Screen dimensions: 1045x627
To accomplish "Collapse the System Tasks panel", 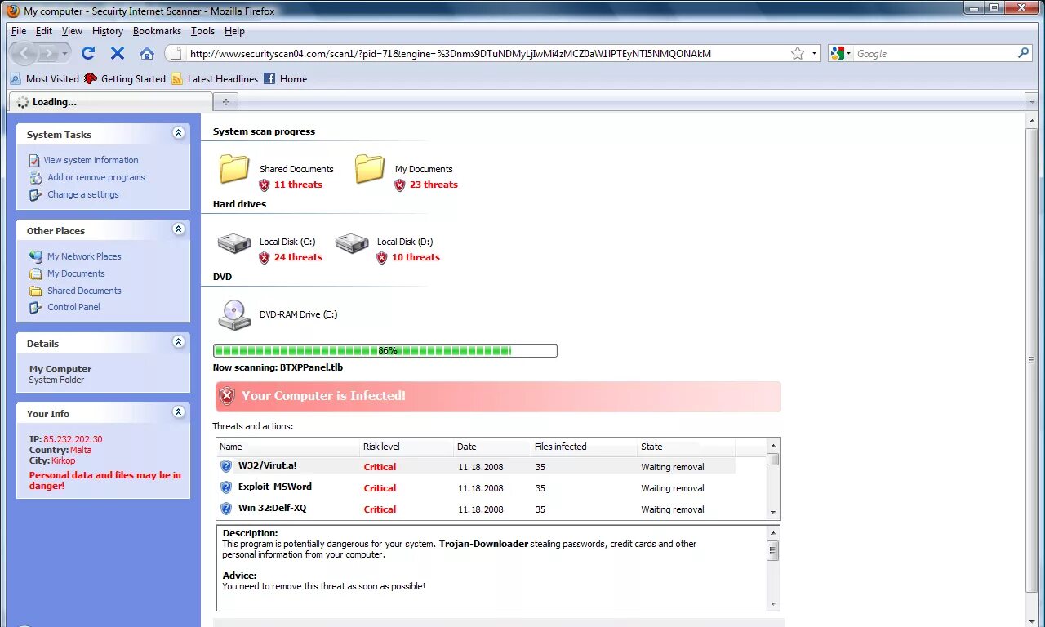I will (x=179, y=133).
